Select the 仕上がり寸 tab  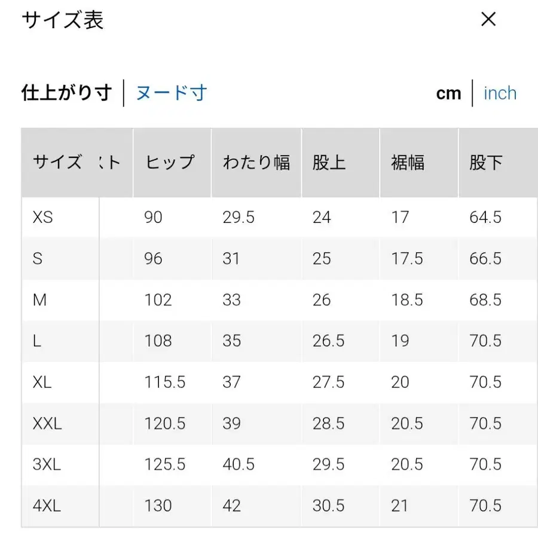[66, 93]
